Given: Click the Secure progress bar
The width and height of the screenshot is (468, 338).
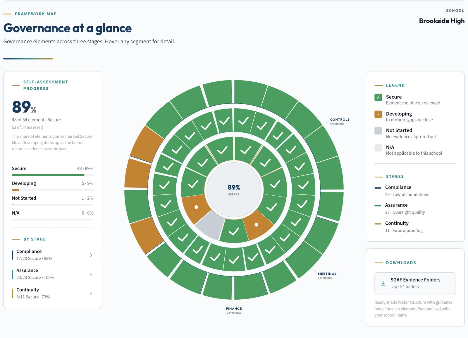Looking at the screenshot, I should click(x=53, y=175).
